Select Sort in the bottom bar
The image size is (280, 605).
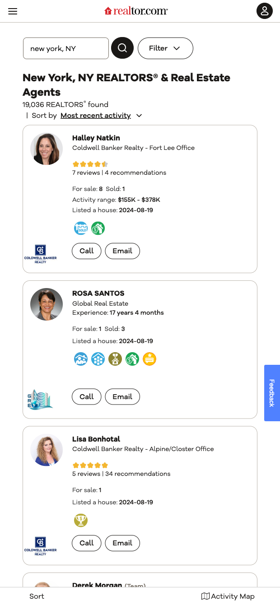tap(37, 596)
